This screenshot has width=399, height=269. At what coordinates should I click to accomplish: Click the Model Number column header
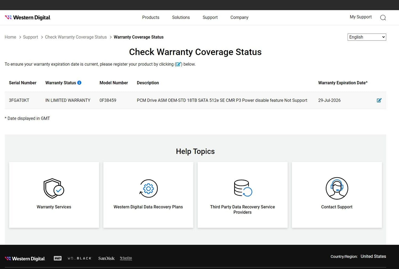(114, 83)
